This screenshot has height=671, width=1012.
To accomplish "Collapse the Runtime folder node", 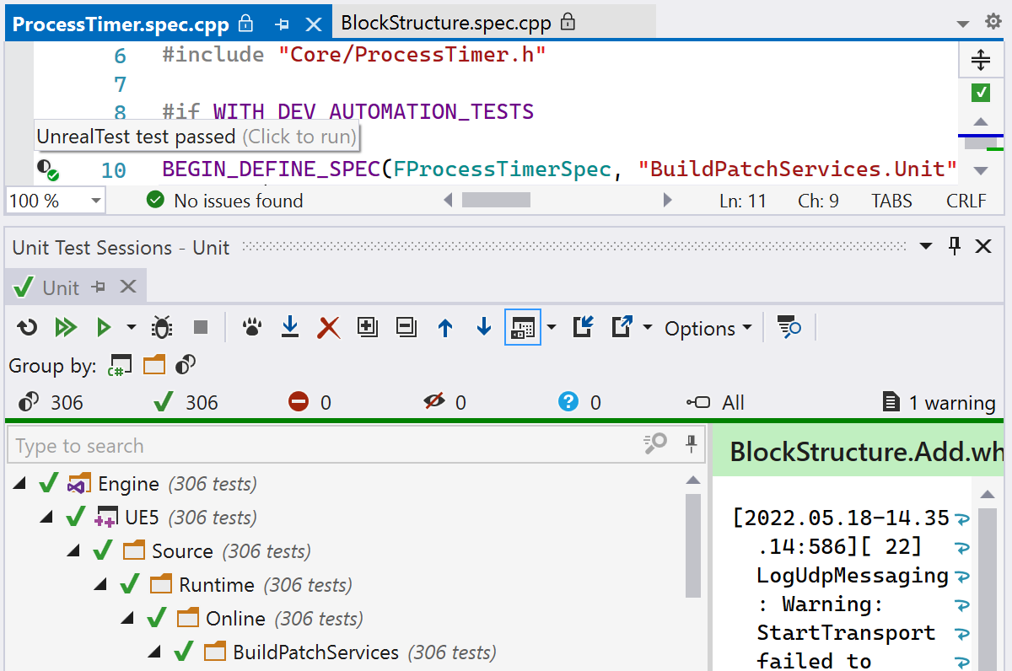I will coord(102,585).
